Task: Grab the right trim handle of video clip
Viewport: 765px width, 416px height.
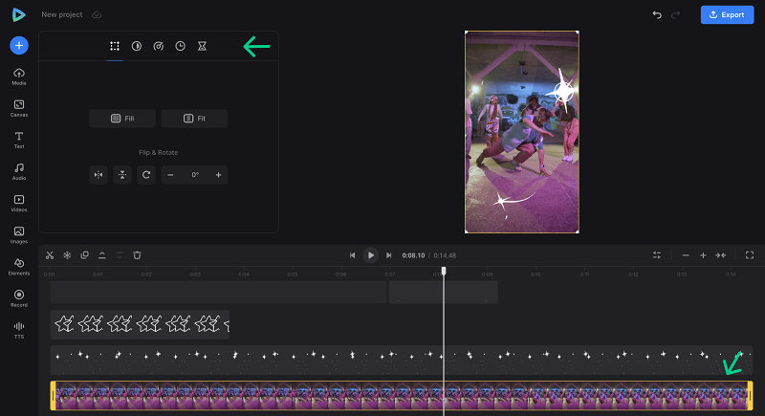Action: click(x=751, y=396)
